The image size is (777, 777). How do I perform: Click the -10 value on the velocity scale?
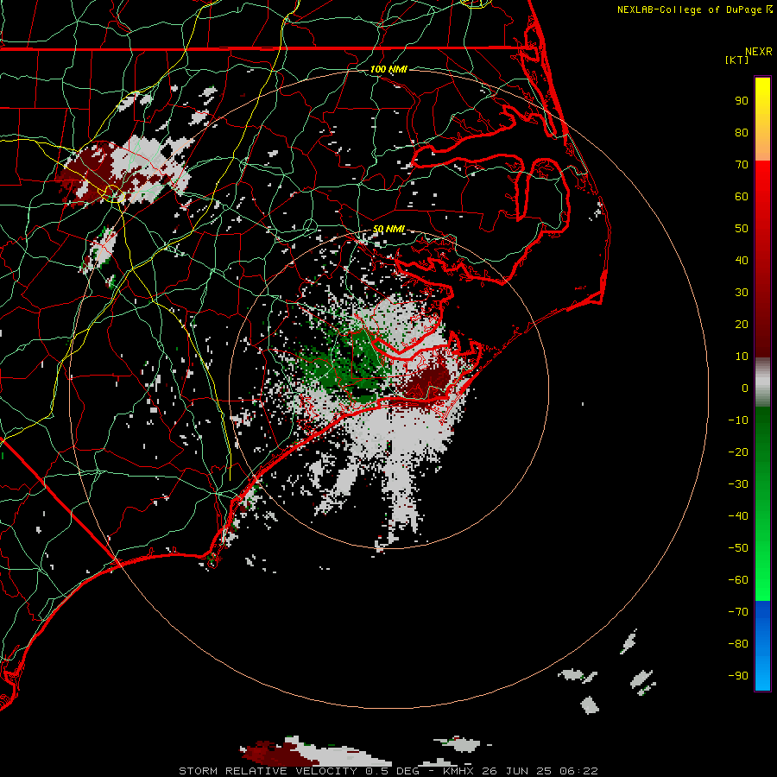tap(738, 420)
